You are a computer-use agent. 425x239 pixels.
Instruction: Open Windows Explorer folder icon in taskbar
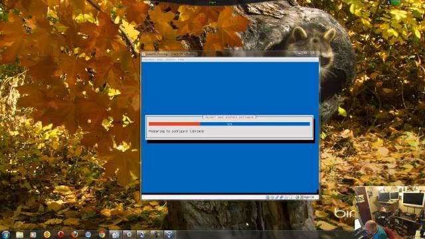(x=19, y=234)
